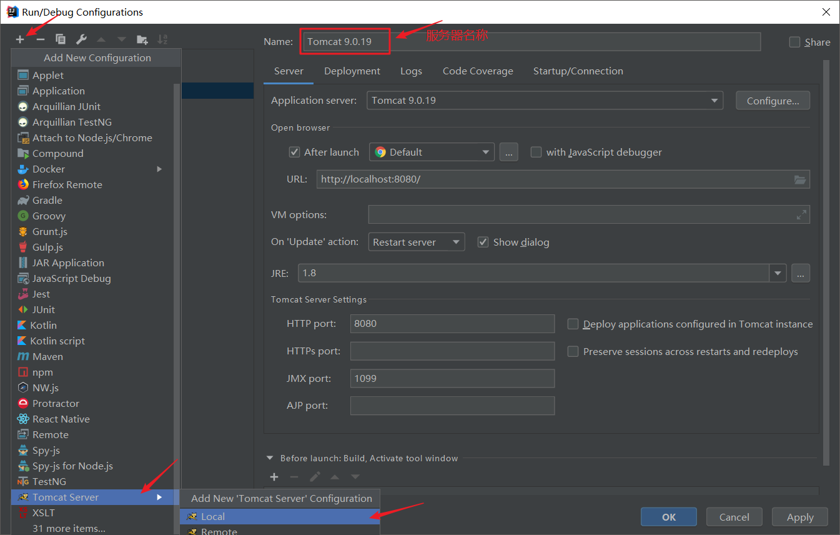Click the Add New Configuration plus icon
The height and width of the screenshot is (535, 840).
(x=20, y=39)
